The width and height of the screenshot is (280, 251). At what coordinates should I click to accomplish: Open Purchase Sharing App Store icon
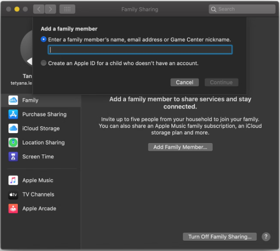click(13, 114)
